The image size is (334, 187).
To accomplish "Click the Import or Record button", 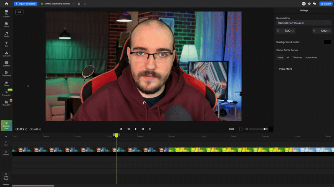I will [x=26, y=4].
